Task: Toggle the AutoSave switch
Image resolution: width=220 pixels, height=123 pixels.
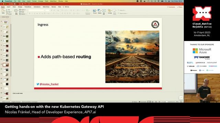Action: click(x=15, y=4)
